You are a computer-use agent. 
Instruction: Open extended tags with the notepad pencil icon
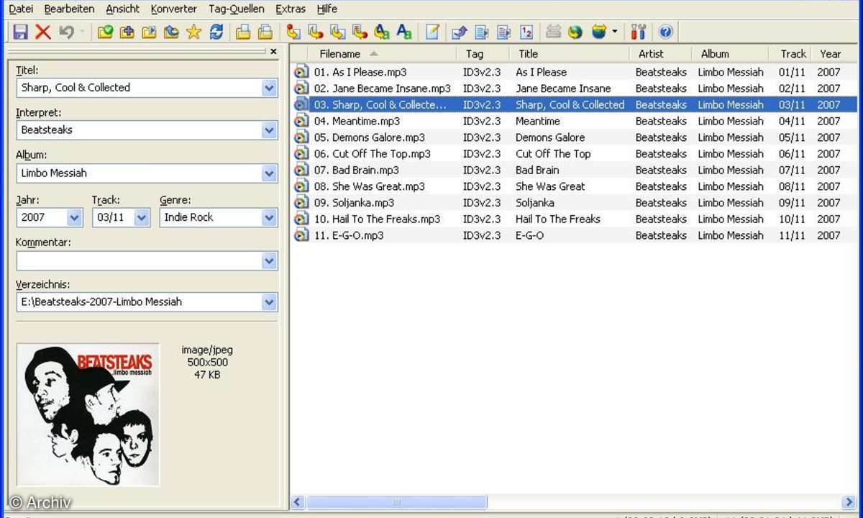432,32
